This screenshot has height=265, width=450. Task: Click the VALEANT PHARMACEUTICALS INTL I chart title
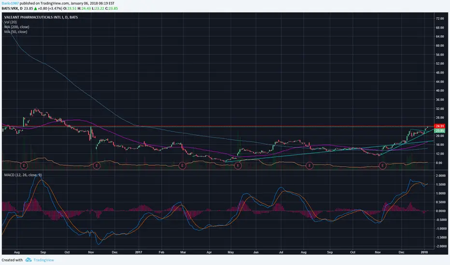point(41,17)
